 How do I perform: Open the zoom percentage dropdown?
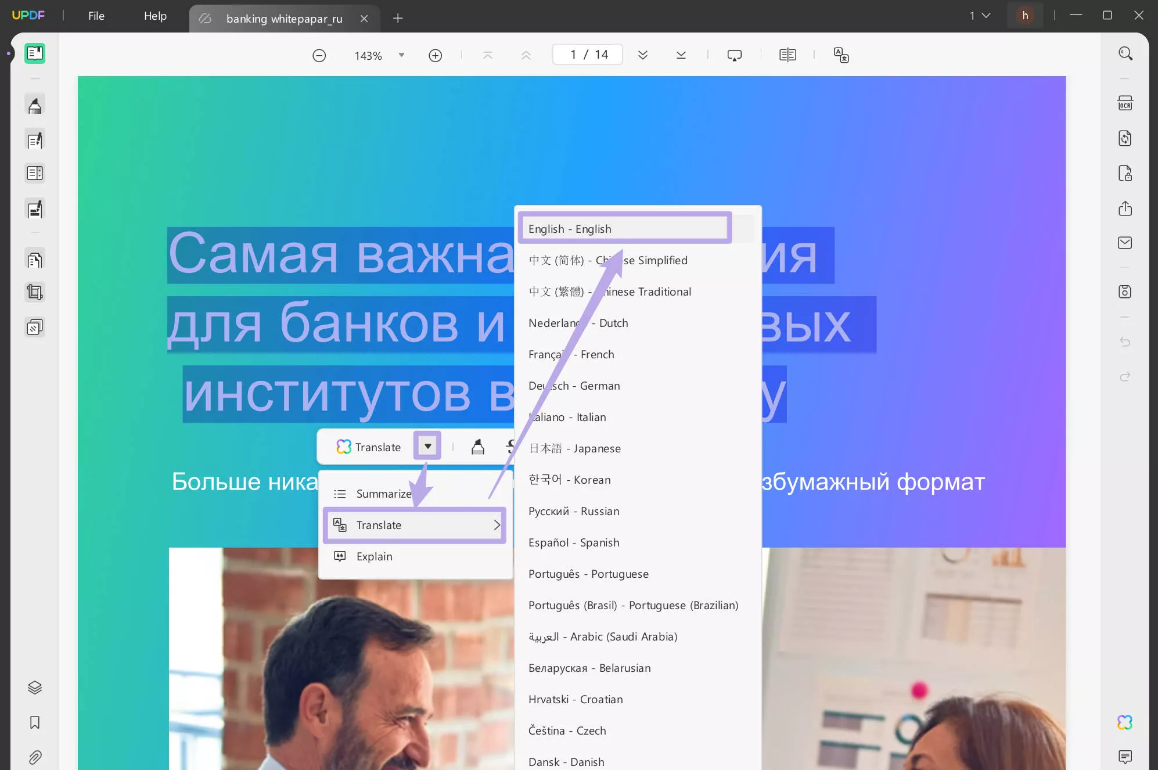coord(401,55)
